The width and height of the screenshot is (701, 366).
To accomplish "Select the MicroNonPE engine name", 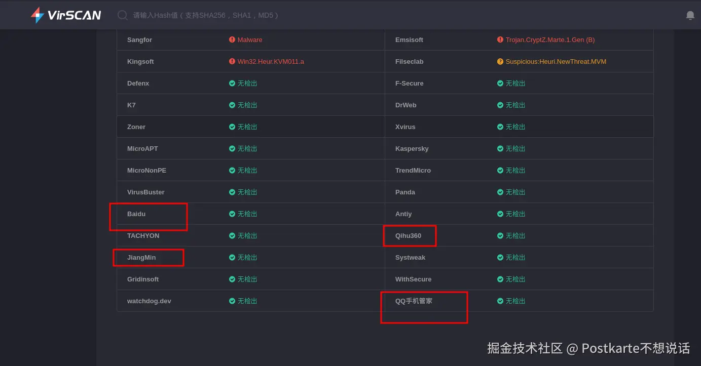I will [146, 170].
